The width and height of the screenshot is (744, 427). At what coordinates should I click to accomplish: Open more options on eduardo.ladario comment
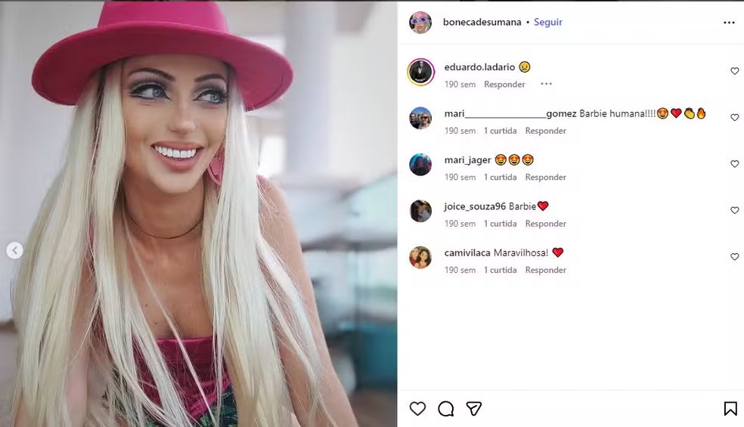[546, 84]
